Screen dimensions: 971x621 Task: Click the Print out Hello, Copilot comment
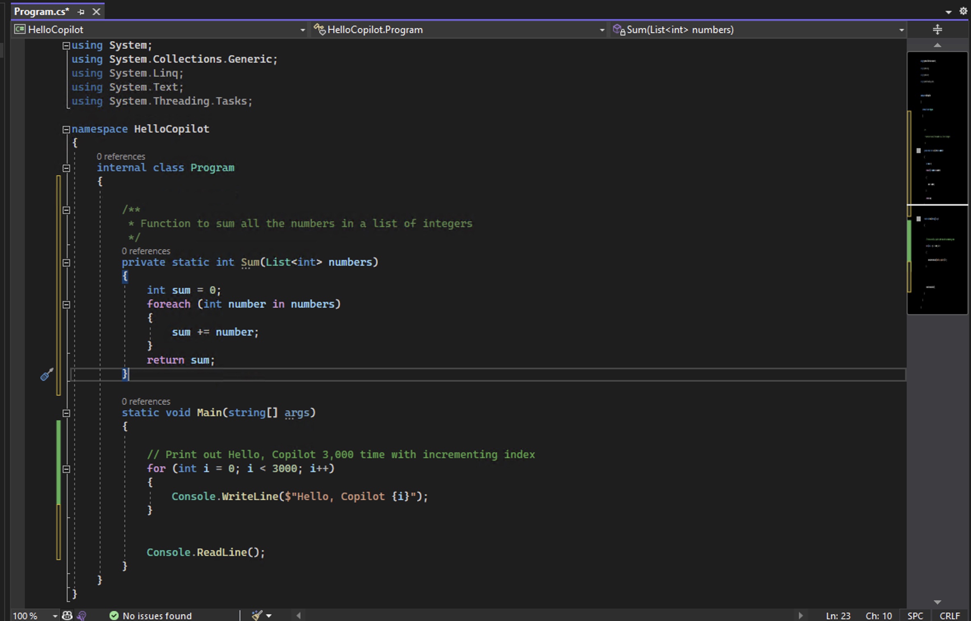[341, 455]
